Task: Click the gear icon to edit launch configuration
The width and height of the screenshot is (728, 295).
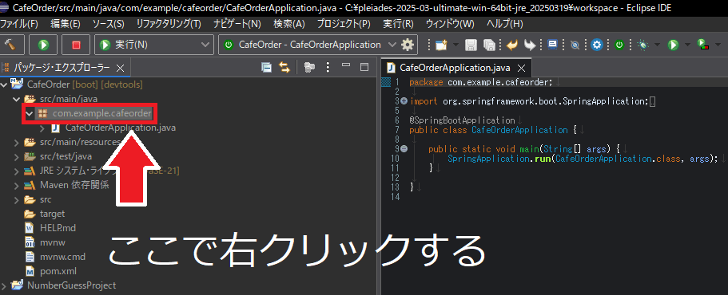Action: (408, 45)
